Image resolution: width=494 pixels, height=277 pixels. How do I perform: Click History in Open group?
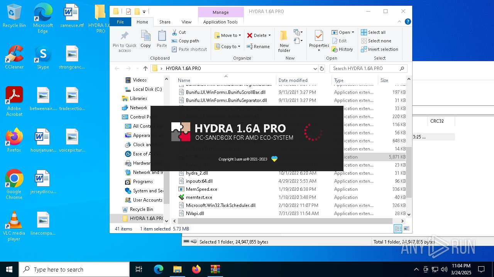tap(342, 49)
